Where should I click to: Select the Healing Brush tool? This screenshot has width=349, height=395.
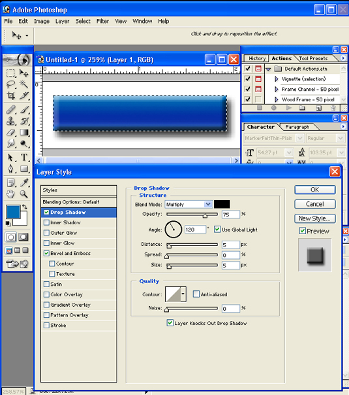pos(10,110)
